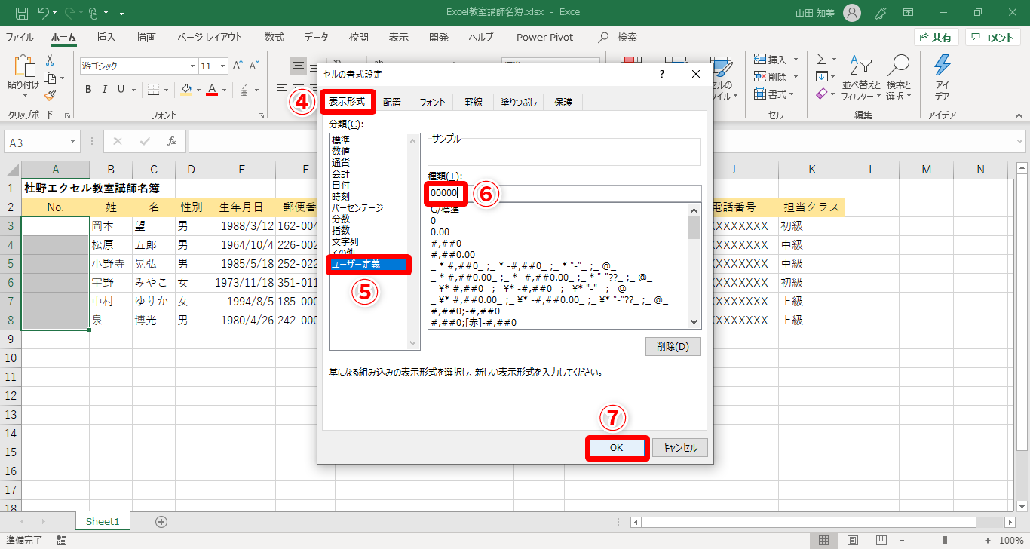Screen dimensions: 1030x549
Task: Click OK in the Format Cells dialog
Action: [617, 447]
